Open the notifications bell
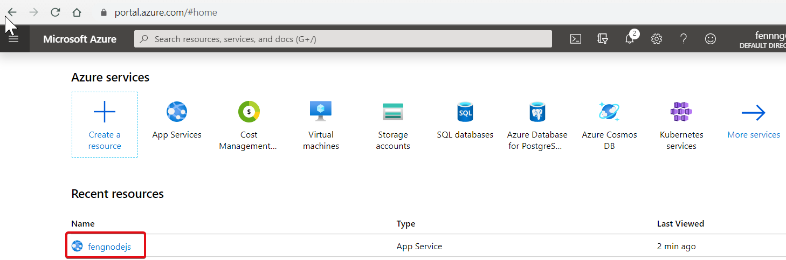This screenshot has width=786, height=260. (629, 39)
